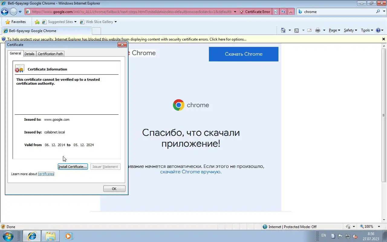Start search with the magnifier icon
The image size is (387, 242).
[x=378, y=11]
